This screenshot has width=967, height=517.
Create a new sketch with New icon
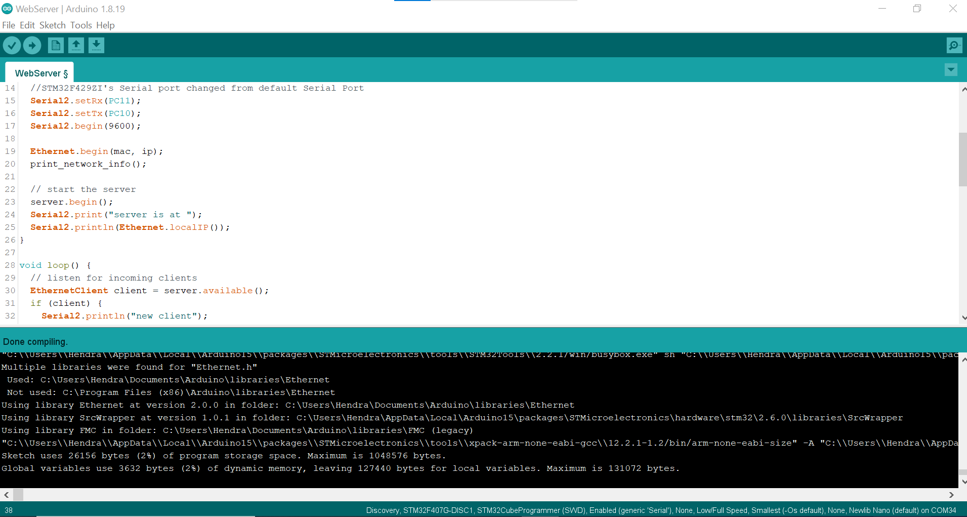point(56,46)
